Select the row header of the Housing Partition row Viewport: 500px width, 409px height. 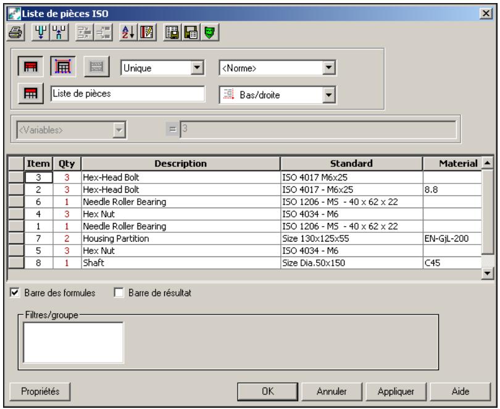point(16,238)
